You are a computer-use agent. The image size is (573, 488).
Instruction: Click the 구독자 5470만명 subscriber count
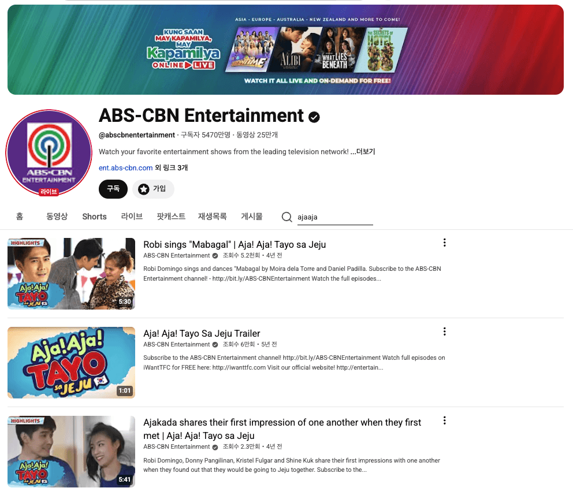206,135
